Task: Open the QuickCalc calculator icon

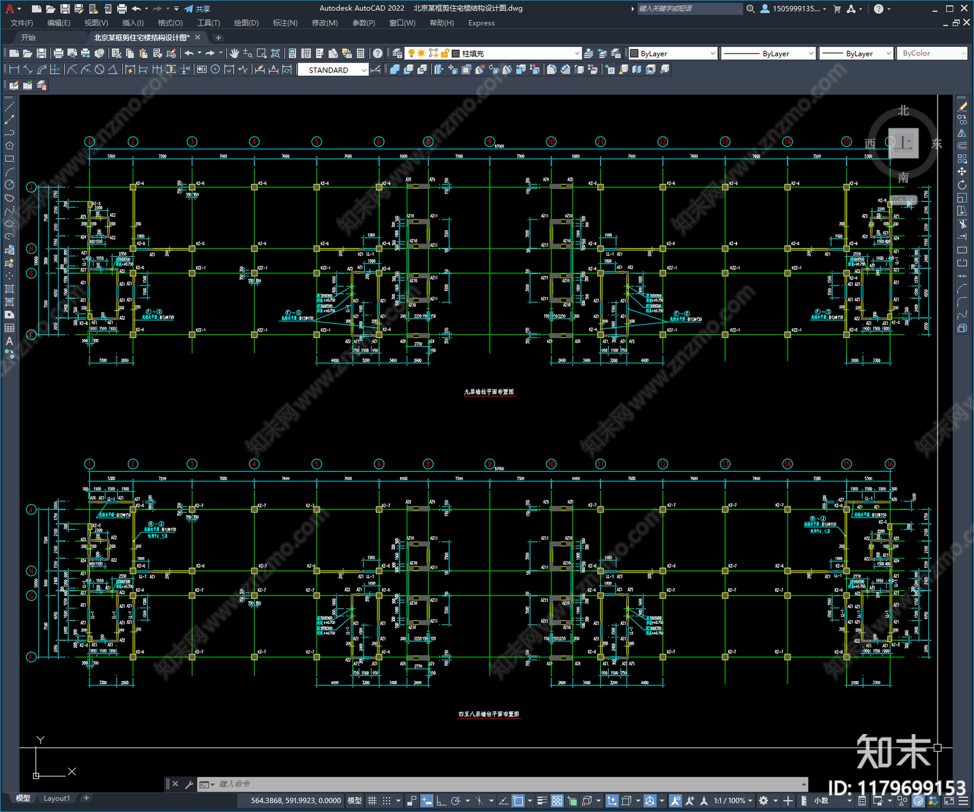Action: (x=360, y=54)
